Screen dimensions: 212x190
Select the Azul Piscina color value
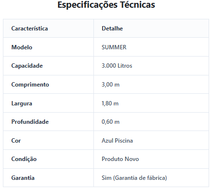click(117, 141)
